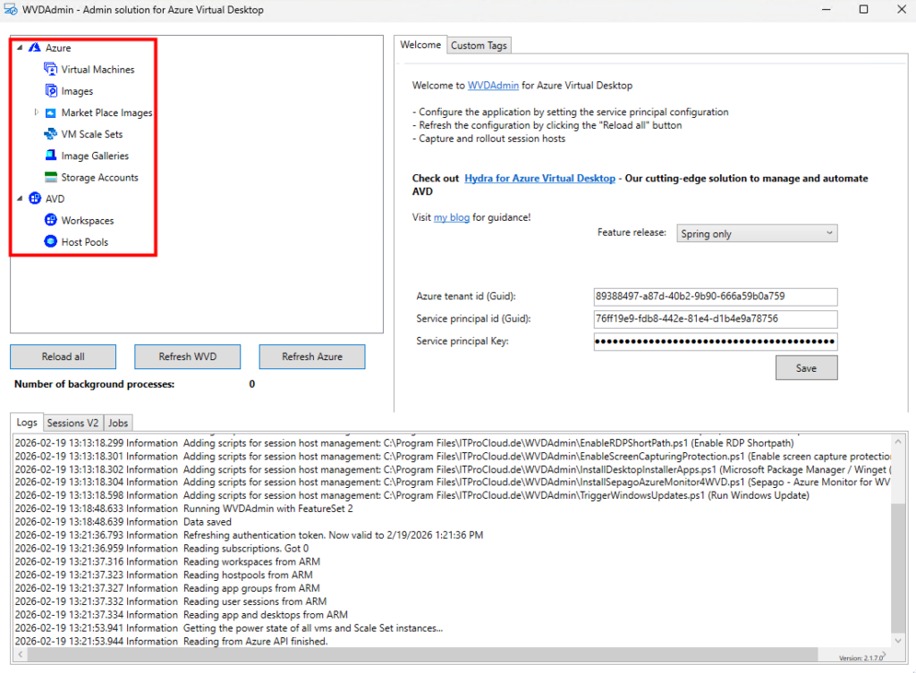Viewport: 916px width, 673px height.
Task: Click the Refresh WVD button
Action: pos(187,357)
